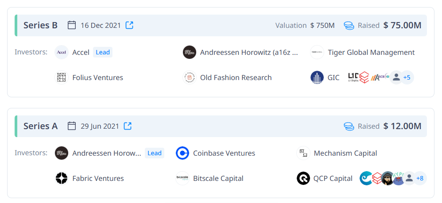
Task: Open the Series B external source link icon
Action: pos(129,25)
